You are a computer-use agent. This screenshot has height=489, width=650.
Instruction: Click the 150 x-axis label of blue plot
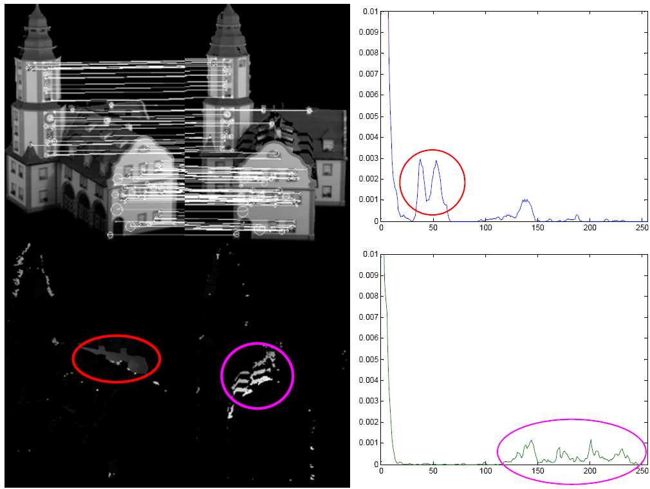537,228
